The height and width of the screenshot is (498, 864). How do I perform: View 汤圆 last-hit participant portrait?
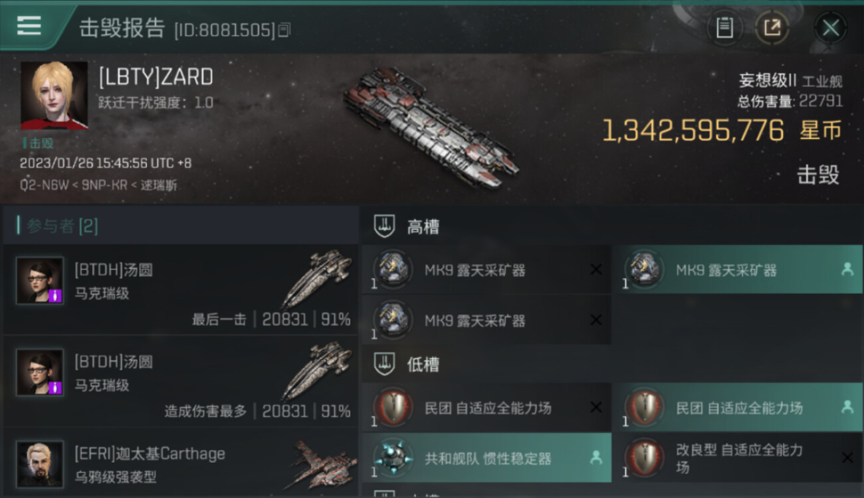click(40, 280)
